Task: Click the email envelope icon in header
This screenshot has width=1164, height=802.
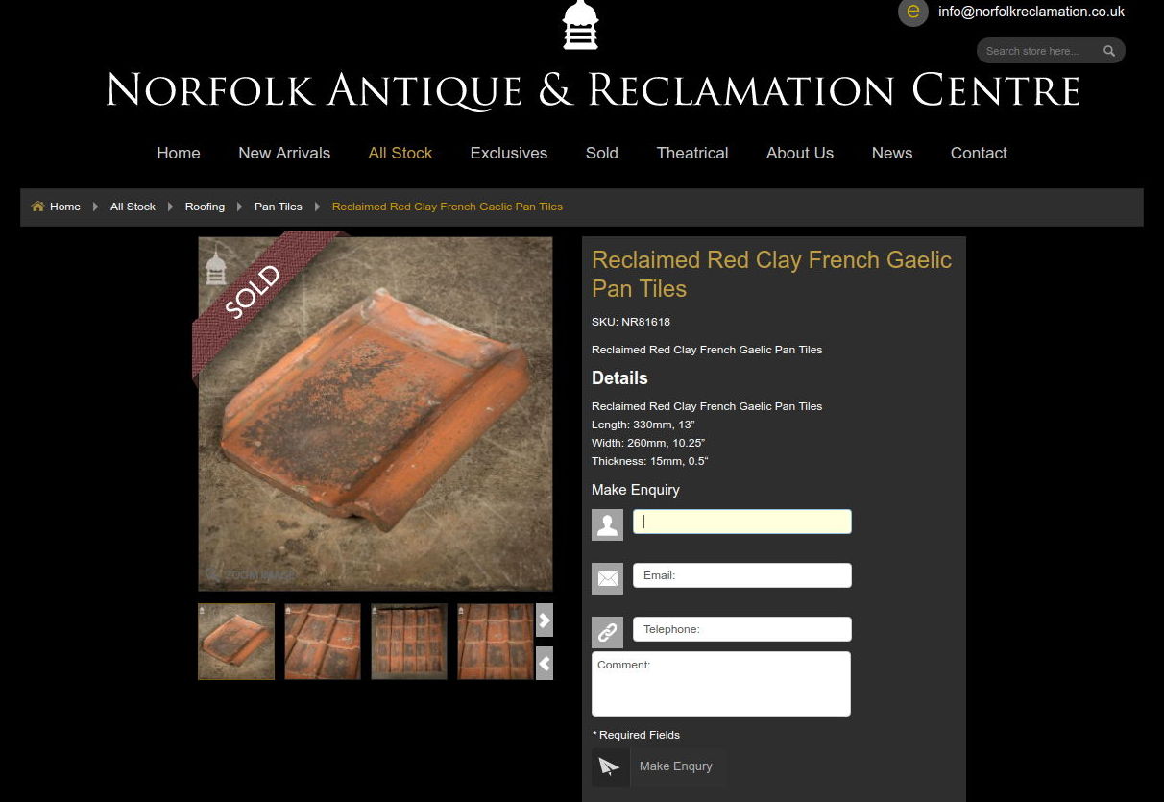Action: pyautogui.click(x=913, y=12)
